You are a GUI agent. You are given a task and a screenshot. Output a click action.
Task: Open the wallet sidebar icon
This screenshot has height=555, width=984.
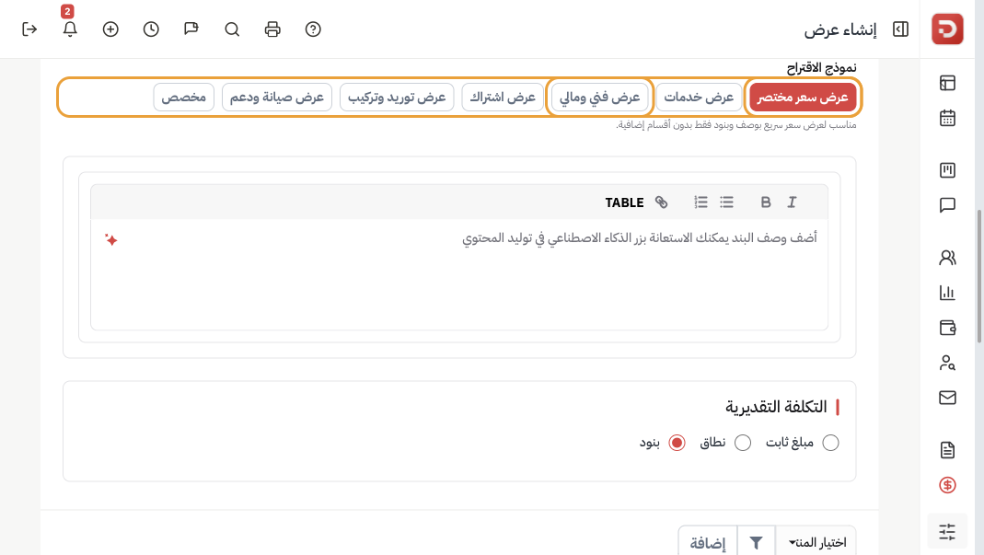[x=947, y=328]
